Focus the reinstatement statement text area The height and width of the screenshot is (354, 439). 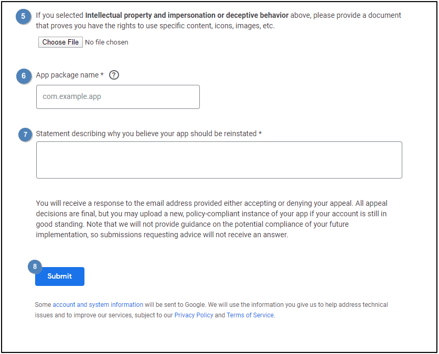point(219,160)
